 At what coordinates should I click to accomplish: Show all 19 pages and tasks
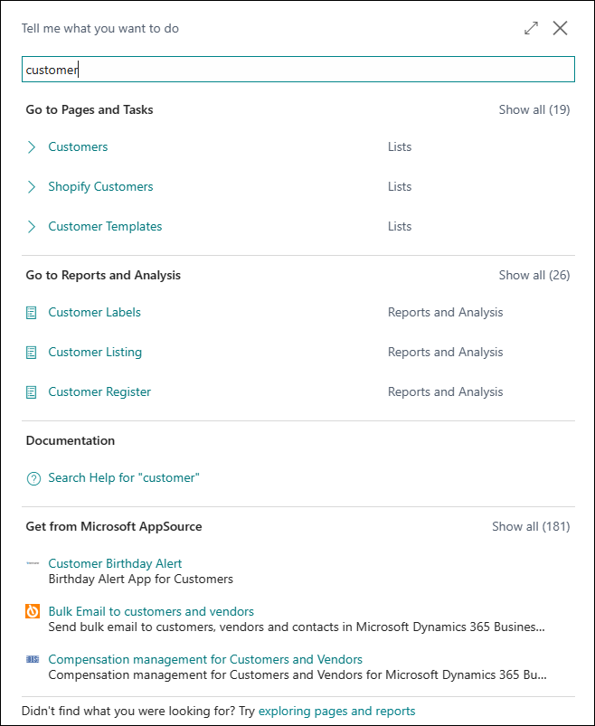(x=534, y=109)
